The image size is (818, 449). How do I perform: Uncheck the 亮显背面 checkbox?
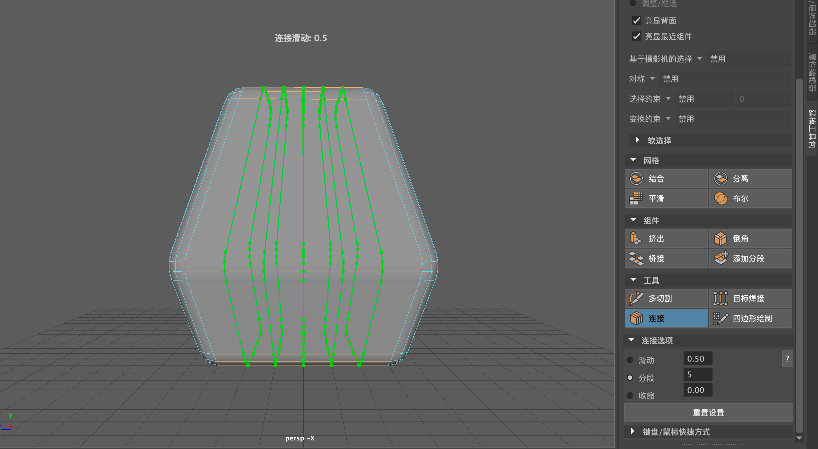(636, 20)
